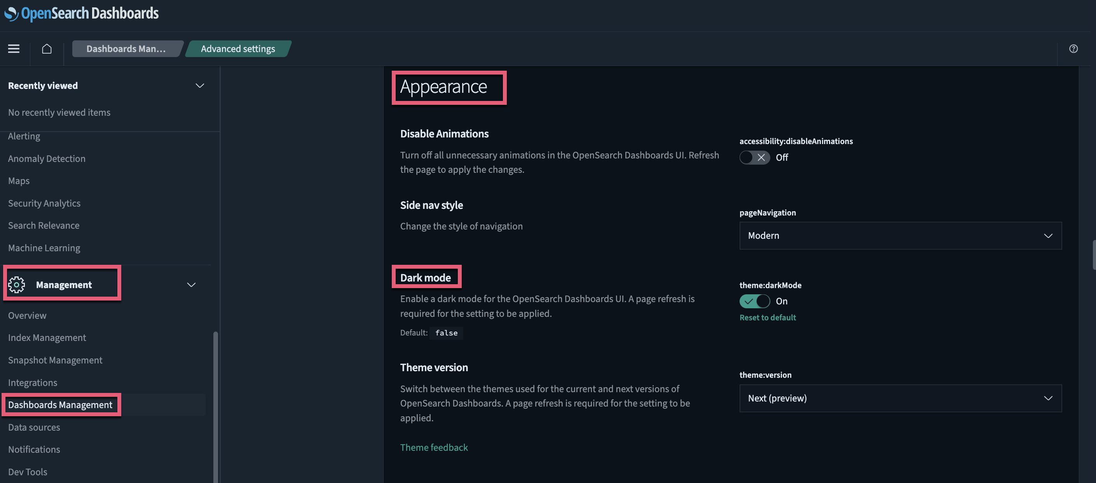Viewport: 1096px width, 483px height.
Task: Select the Advanced settings tab
Action: pyautogui.click(x=237, y=48)
